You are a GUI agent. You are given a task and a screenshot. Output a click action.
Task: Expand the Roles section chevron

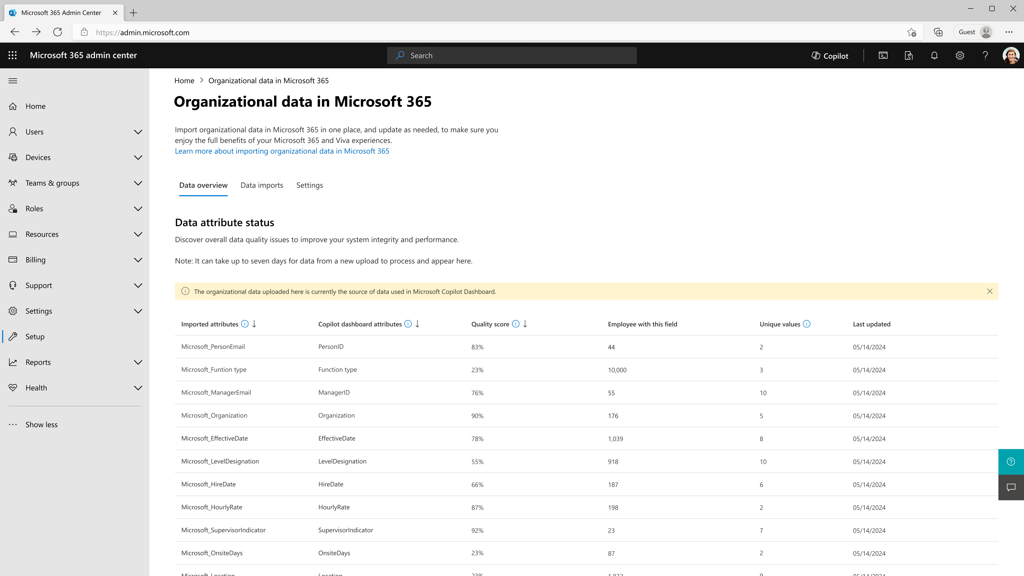[x=138, y=209]
